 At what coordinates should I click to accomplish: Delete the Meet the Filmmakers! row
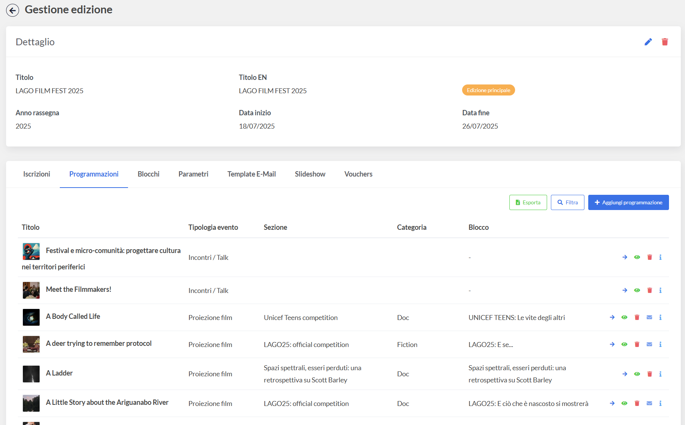coord(650,290)
